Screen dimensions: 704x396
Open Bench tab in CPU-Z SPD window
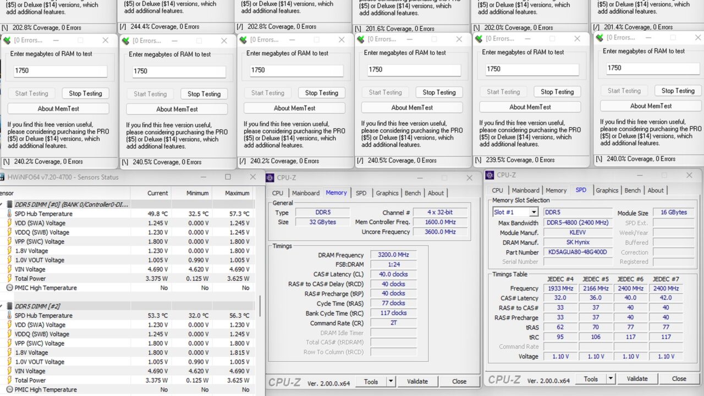632,190
